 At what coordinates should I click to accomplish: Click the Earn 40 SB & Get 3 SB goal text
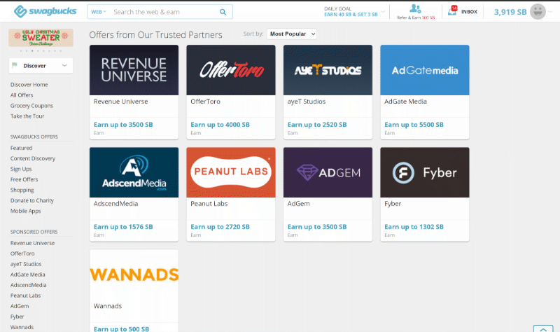click(351, 15)
